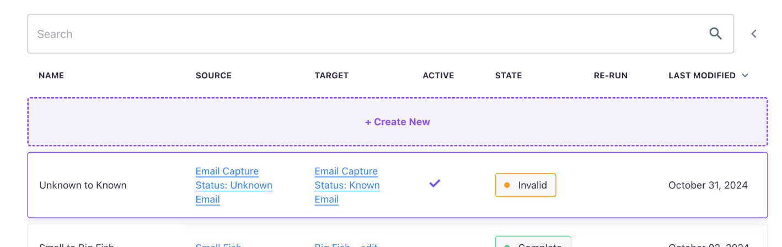
Task: Click the magnifying glass search icon
Action: (715, 34)
